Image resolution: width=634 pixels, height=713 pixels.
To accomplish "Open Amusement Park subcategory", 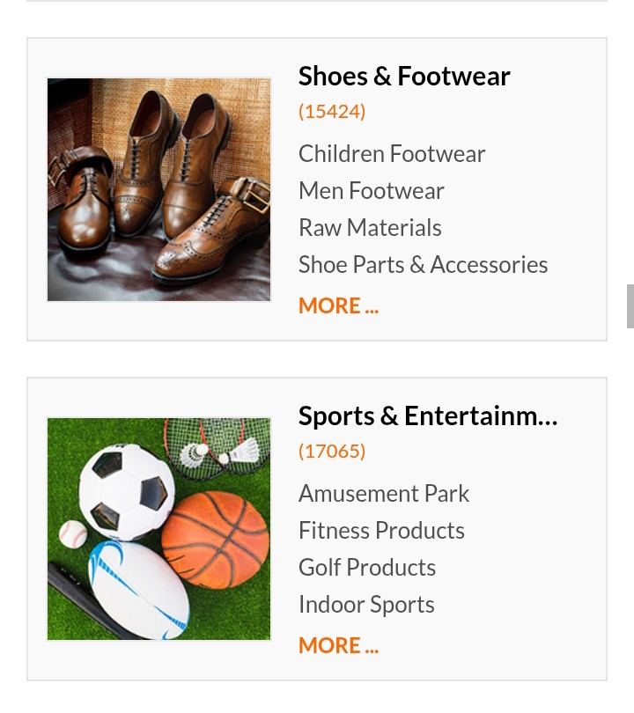I will tap(384, 494).
